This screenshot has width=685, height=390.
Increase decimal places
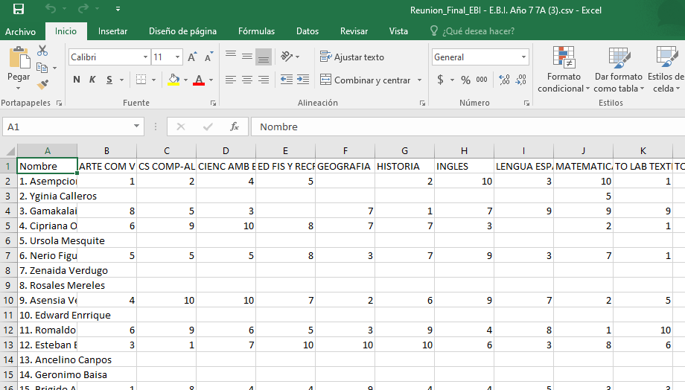504,80
